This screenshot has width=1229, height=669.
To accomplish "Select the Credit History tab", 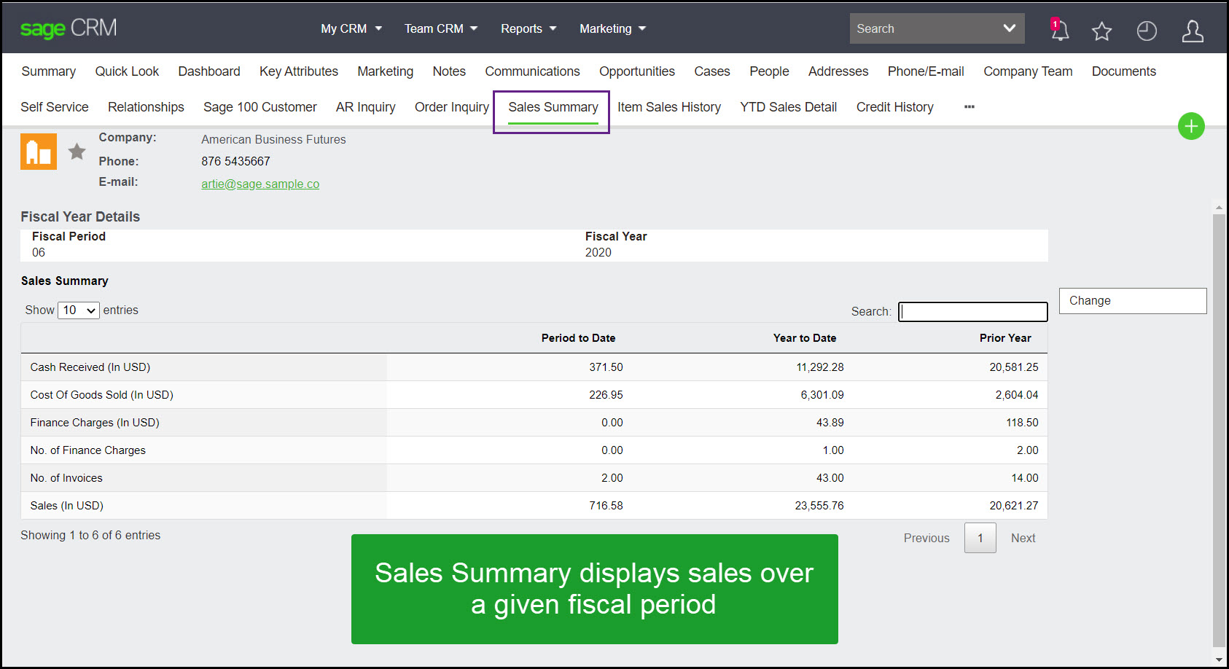I will (894, 106).
